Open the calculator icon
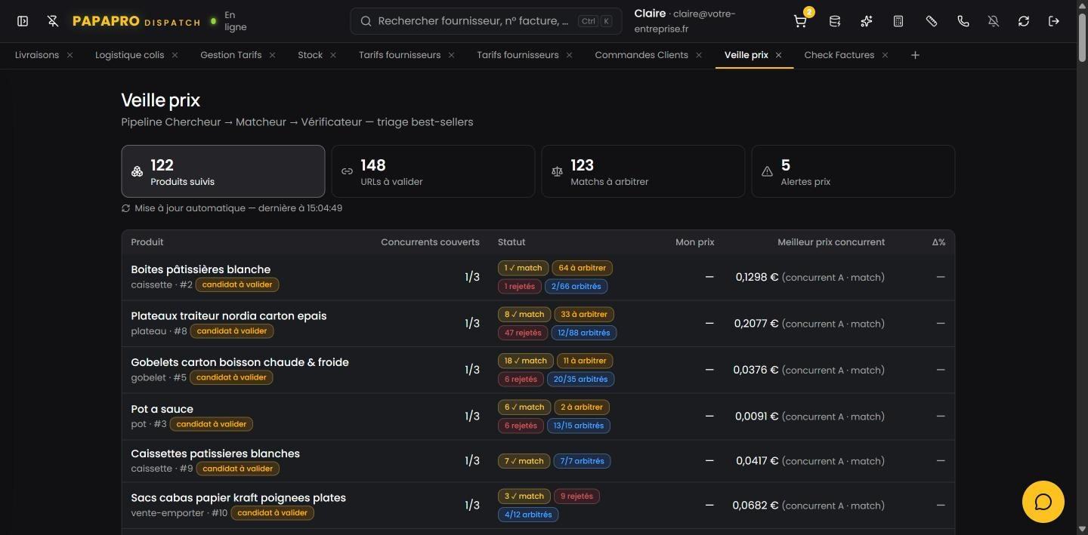Screen dimensions: 1088x535 point(898,21)
